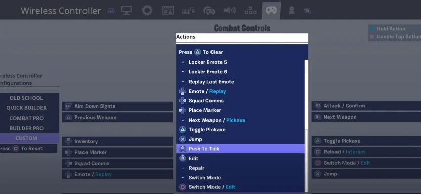Open the Video settings monitor tab
The height and width of the screenshot is (194, 421).
pos(126,11)
